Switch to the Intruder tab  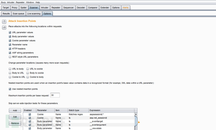45,7
